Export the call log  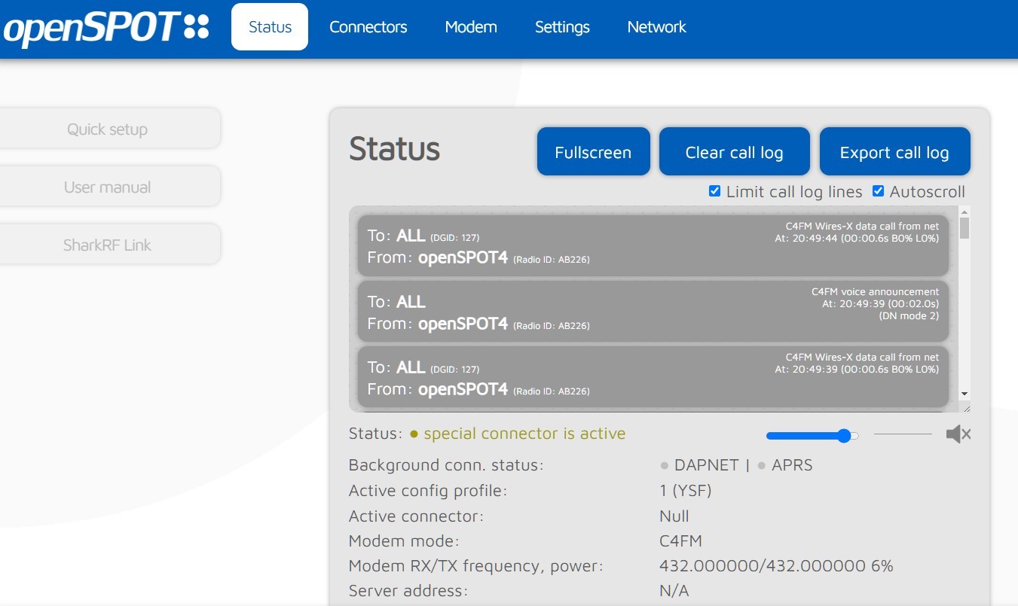pos(894,152)
